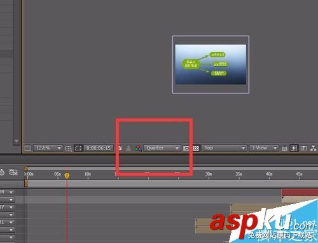This screenshot has width=318, height=243.
Task: Click the draft 3D icon in timeline header
Action: (13, 172)
